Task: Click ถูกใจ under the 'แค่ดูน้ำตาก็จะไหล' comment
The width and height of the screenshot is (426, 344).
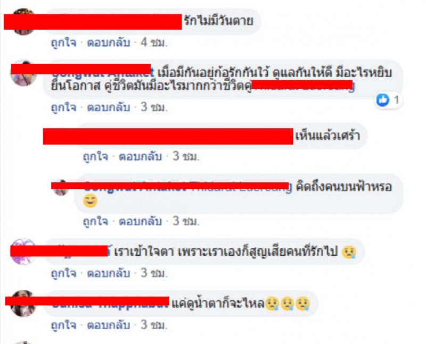Action: pyautogui.click(x=64, y=325)
